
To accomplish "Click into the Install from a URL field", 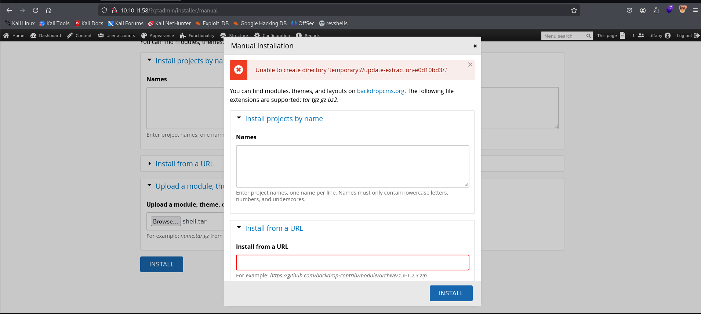I will click(x=352, y=262).
